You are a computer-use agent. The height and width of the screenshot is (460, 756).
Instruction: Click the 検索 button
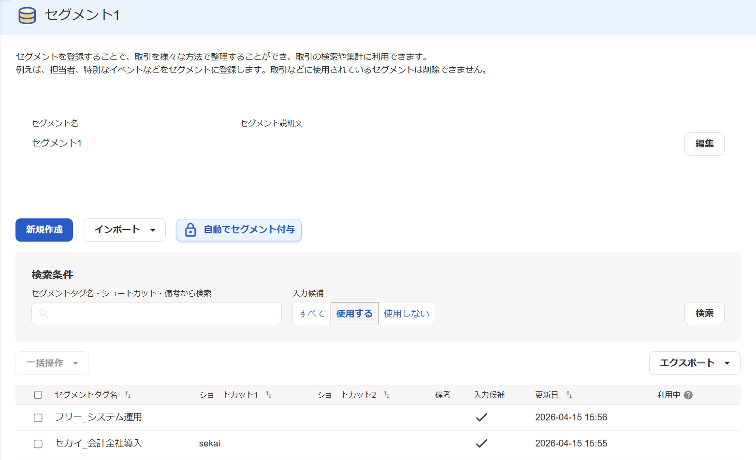(x=704, y=314)
